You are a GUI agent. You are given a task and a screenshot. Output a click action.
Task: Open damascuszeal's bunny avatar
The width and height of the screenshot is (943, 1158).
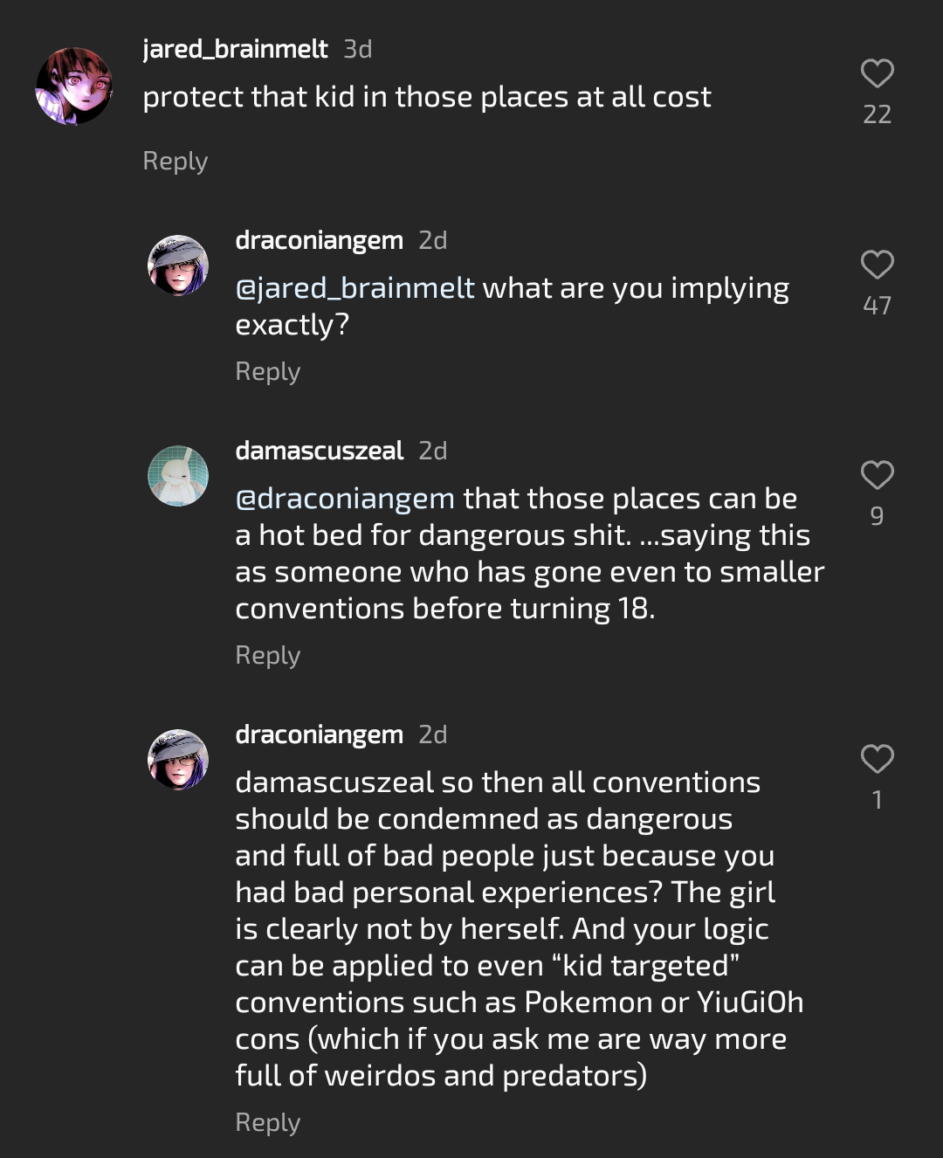[x=178, y=476]
